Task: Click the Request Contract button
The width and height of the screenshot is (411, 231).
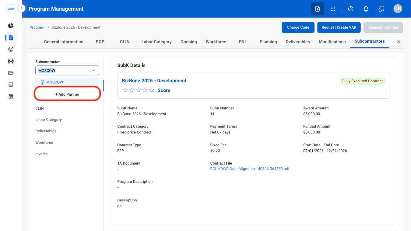Action: click(383, 27)
